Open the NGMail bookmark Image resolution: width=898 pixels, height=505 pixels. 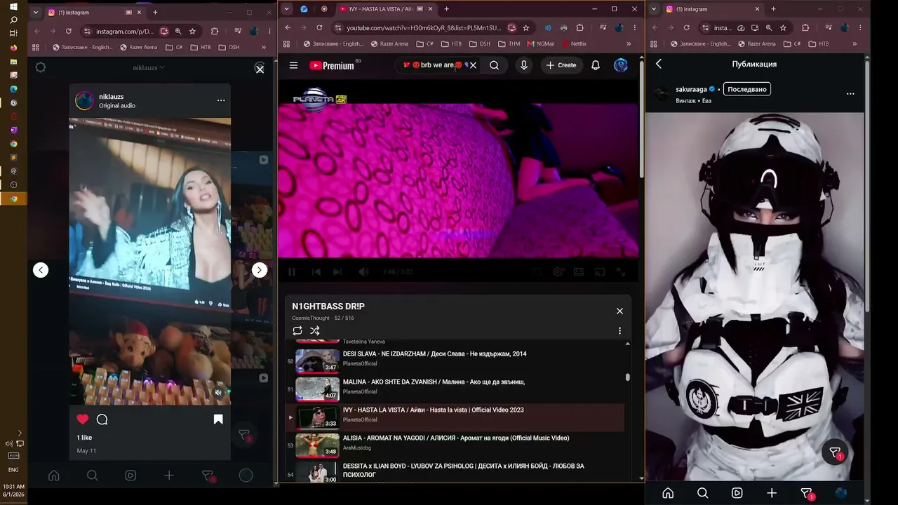(x=540, y=43)
